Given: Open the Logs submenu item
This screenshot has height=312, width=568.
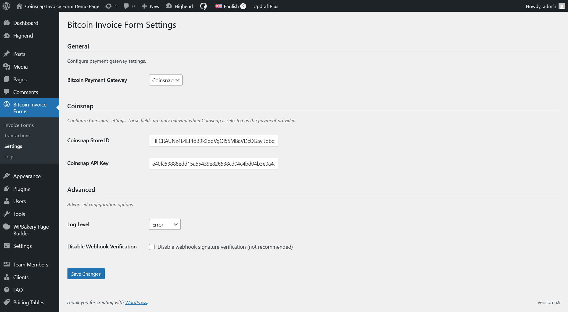Looking at the screenshot, I should [9, 156].
